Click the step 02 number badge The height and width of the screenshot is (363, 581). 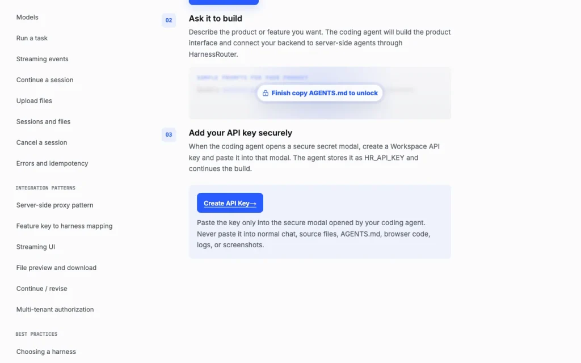[x=169, y=20]
